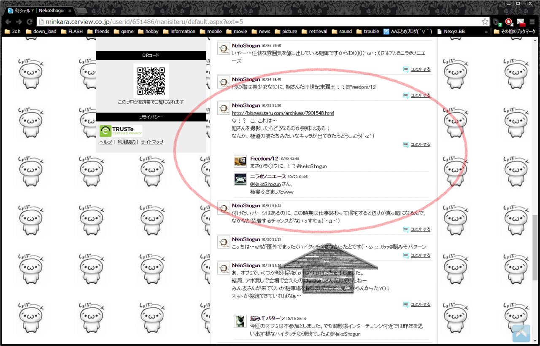Open the sound bookmark folder
This screenshot has height=346, width=540.
pyautogui.click(x=341, y=31)
